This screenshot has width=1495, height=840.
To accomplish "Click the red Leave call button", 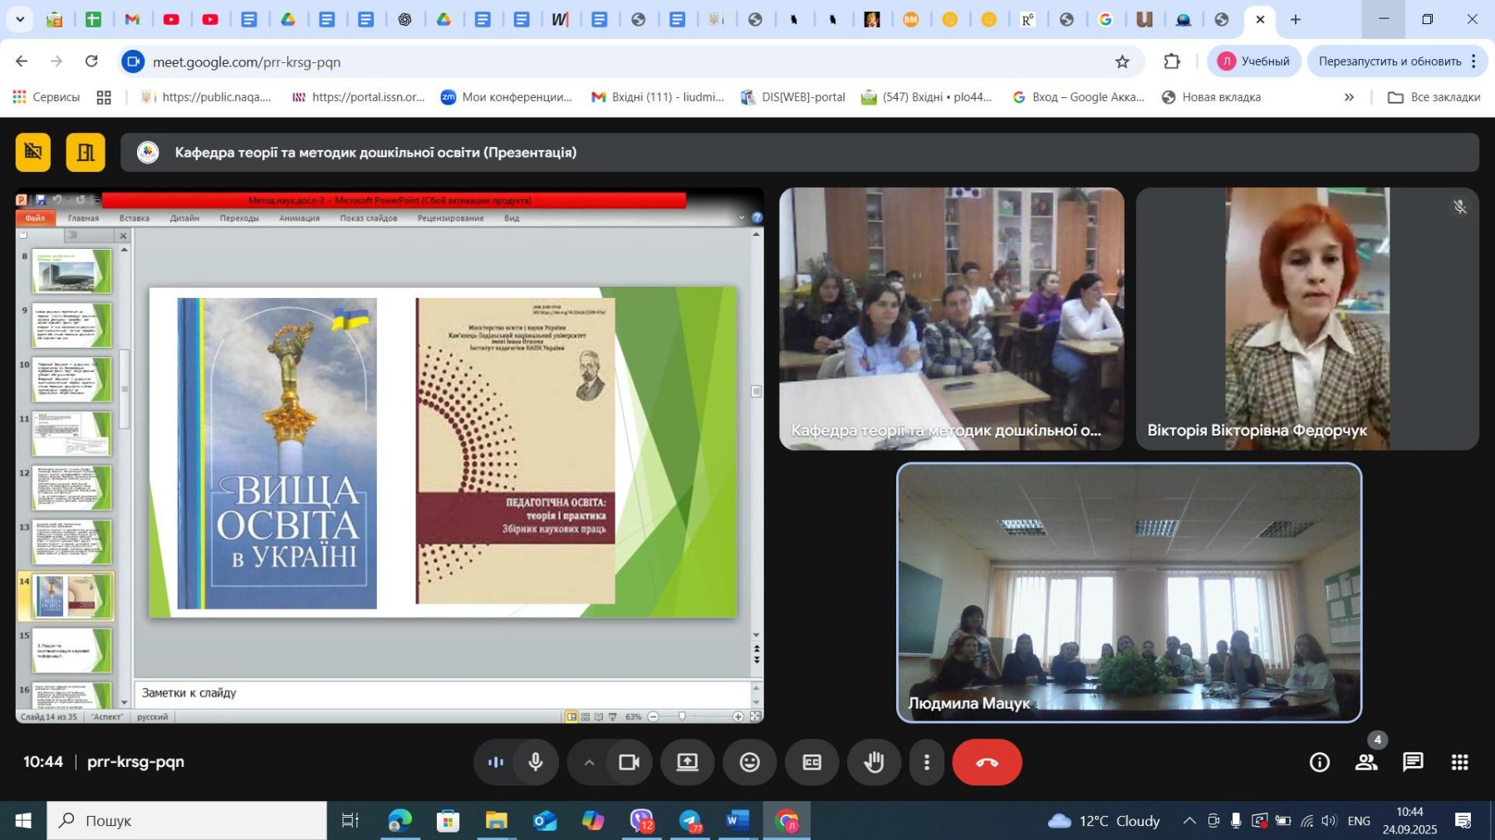I will point(987,762).
